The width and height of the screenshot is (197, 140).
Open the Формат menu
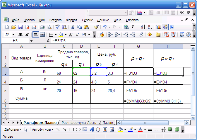72,20
